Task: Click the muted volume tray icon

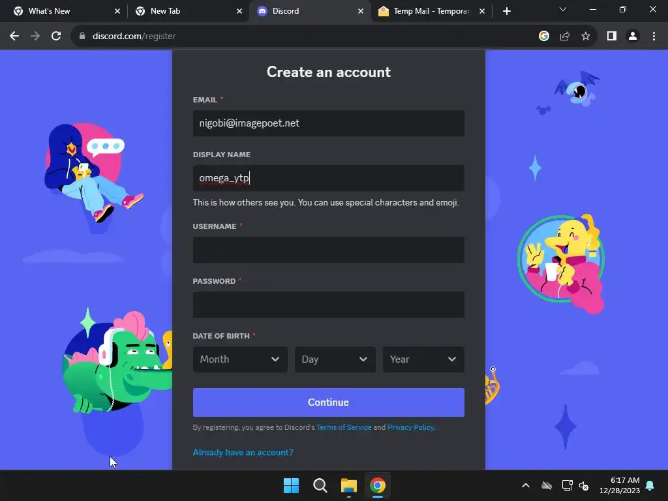Action: [584, 485]
